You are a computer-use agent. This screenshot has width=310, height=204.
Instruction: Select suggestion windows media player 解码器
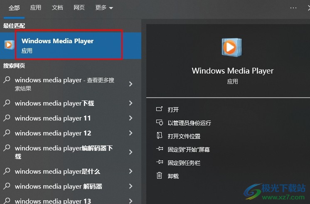tap(70, 187)
